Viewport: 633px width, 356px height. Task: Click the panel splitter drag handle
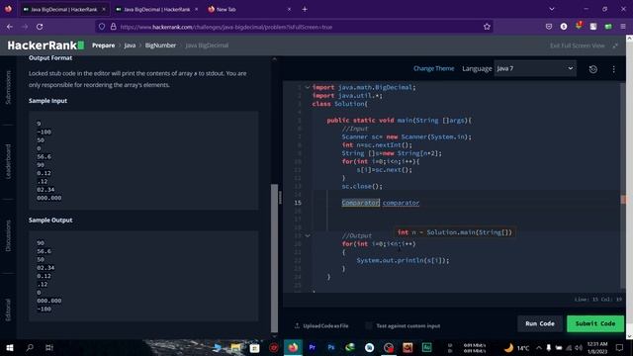click(x=280, y=198)
